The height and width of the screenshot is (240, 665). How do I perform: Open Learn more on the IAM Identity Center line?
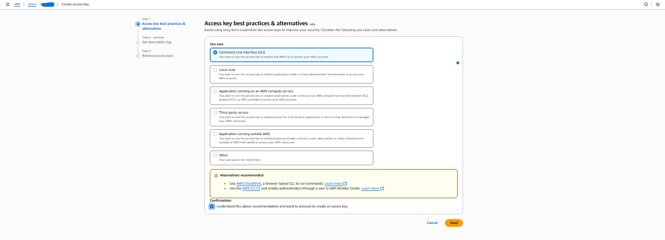point(372,188)
